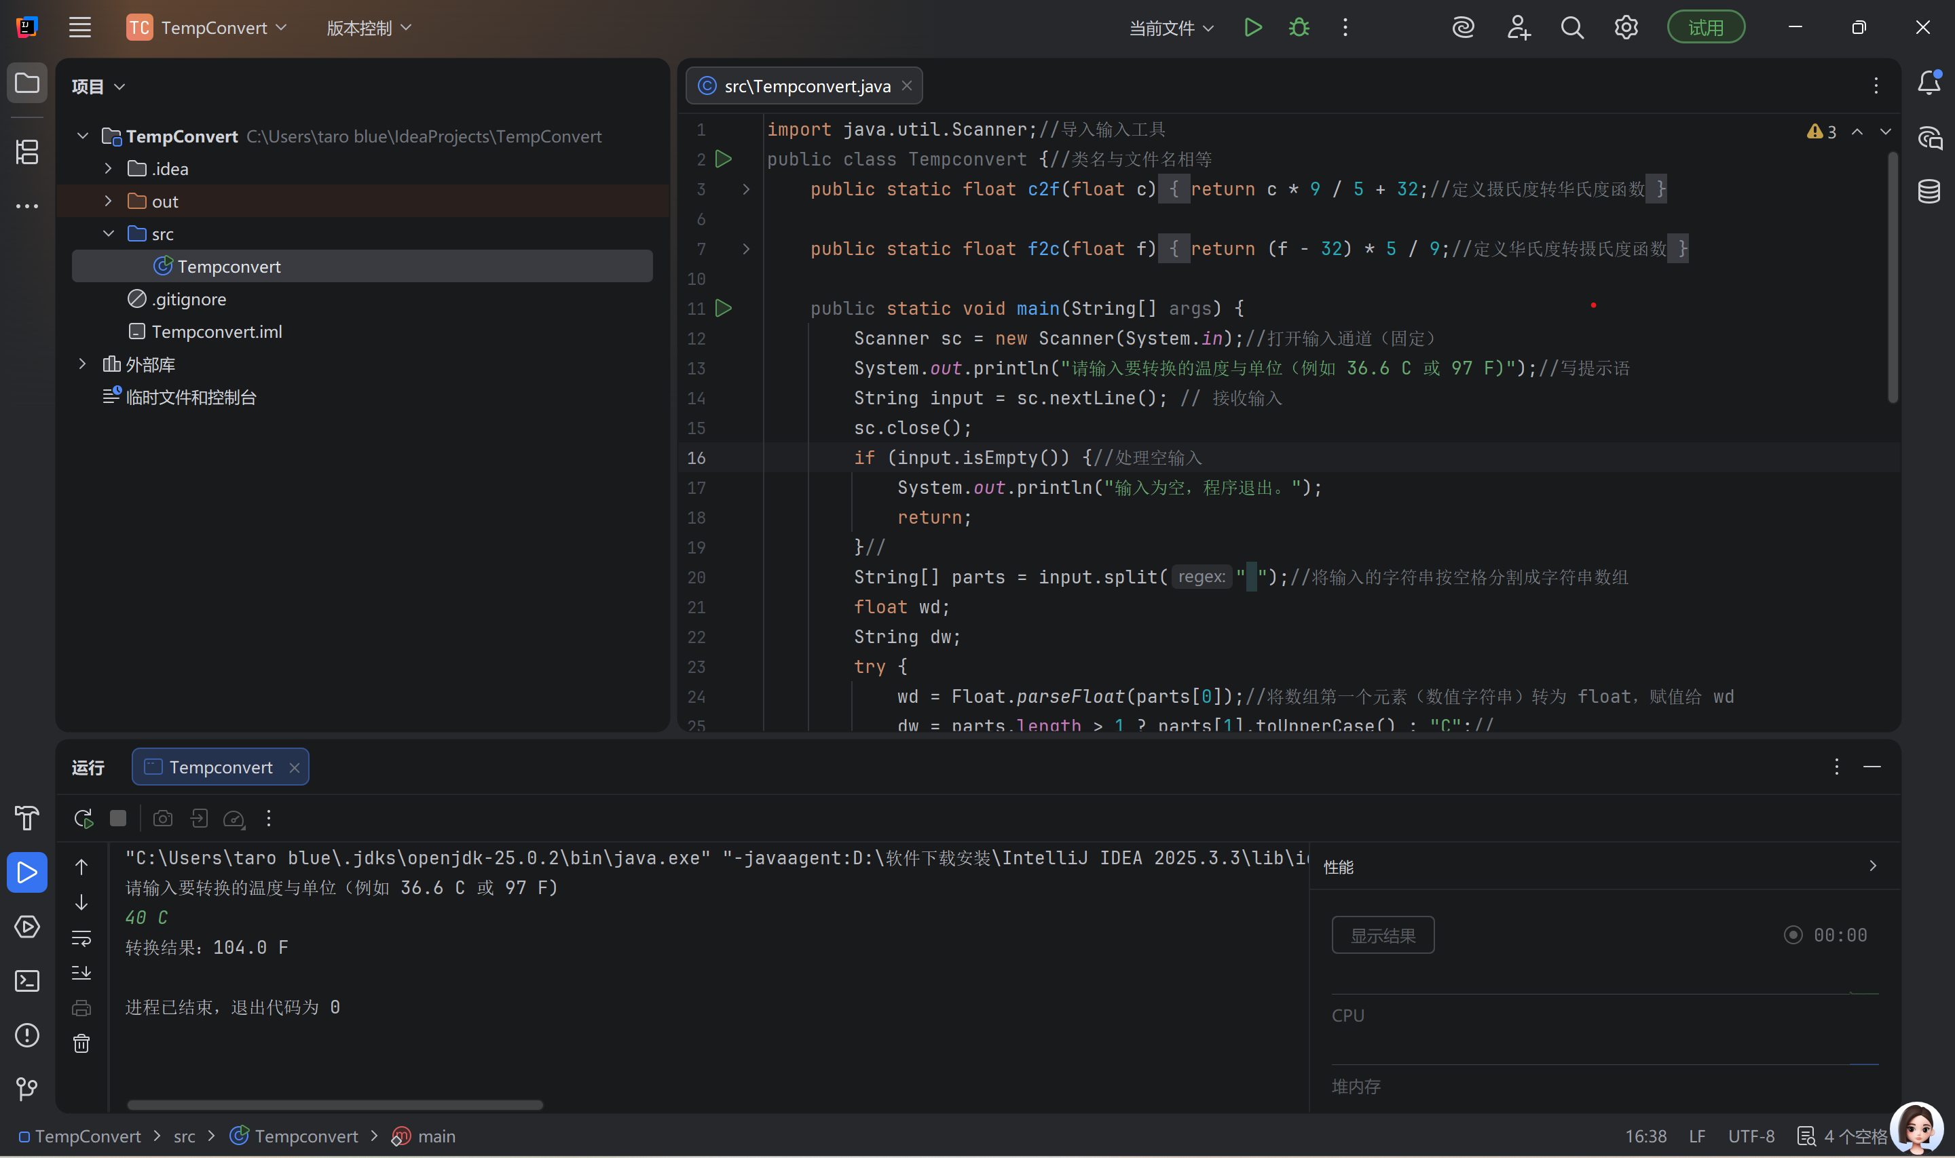
Task: Rerun Tempconvert from the Run panel
Action: [83, 819]
